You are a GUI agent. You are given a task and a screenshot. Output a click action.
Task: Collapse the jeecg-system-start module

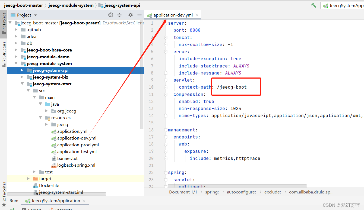[x=22, y=84]
